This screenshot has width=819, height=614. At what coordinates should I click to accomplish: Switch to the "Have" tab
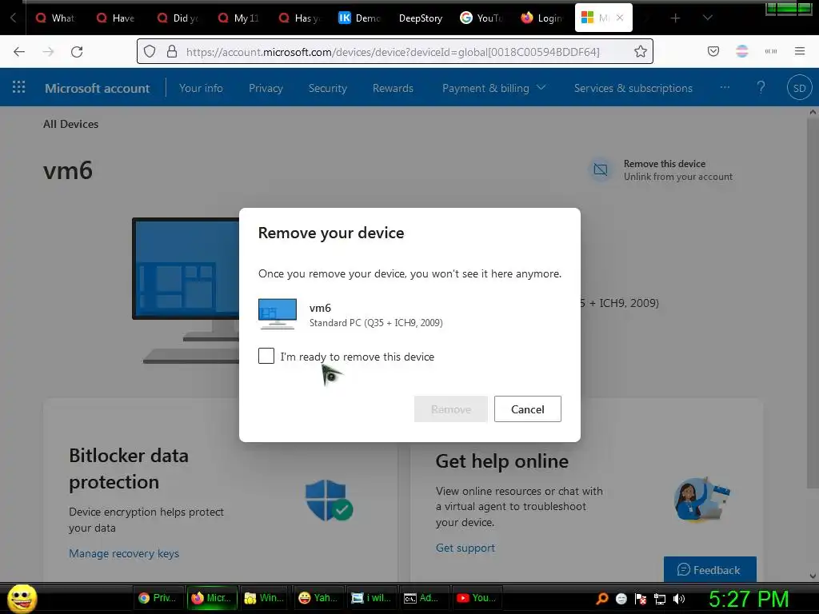click(x=115, y=18)
